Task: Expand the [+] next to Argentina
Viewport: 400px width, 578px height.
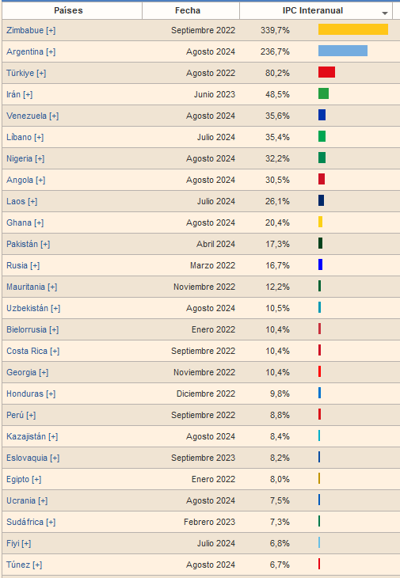Action: pos(51,51)
